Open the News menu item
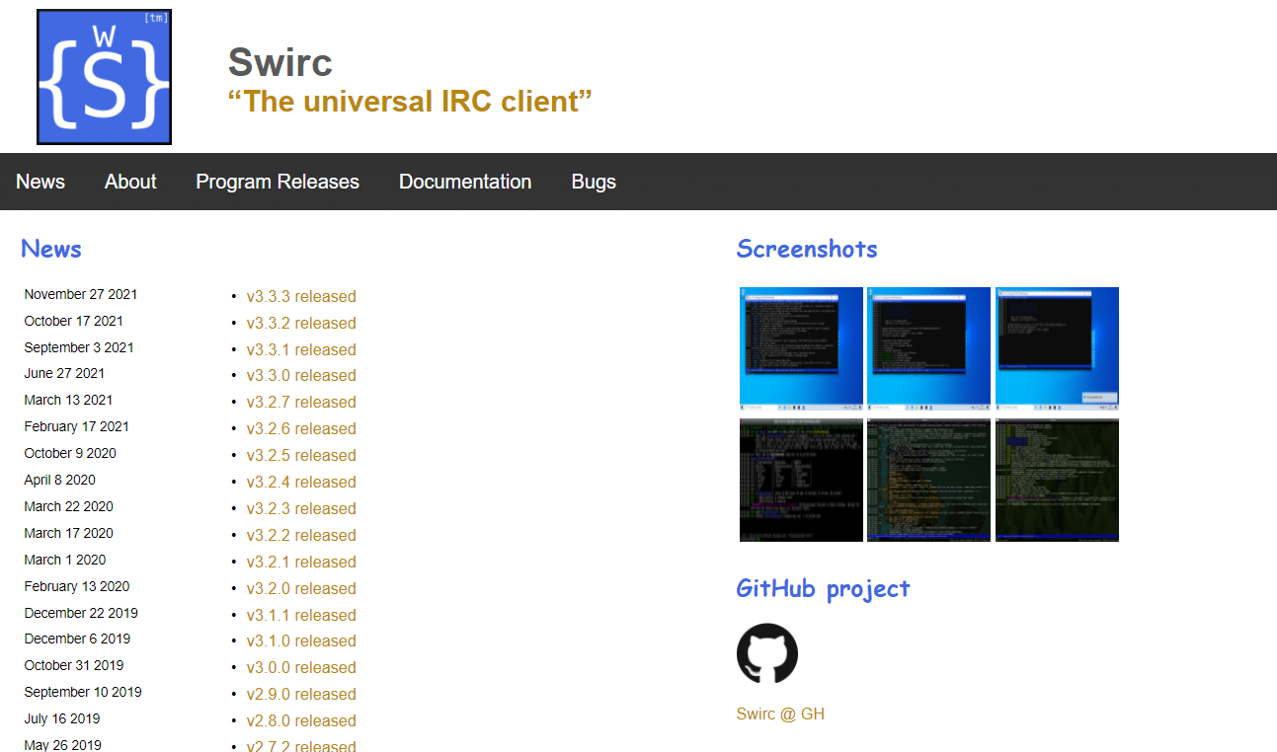The width and height of the screenshot is (1277, 752). tap(40, 182)
